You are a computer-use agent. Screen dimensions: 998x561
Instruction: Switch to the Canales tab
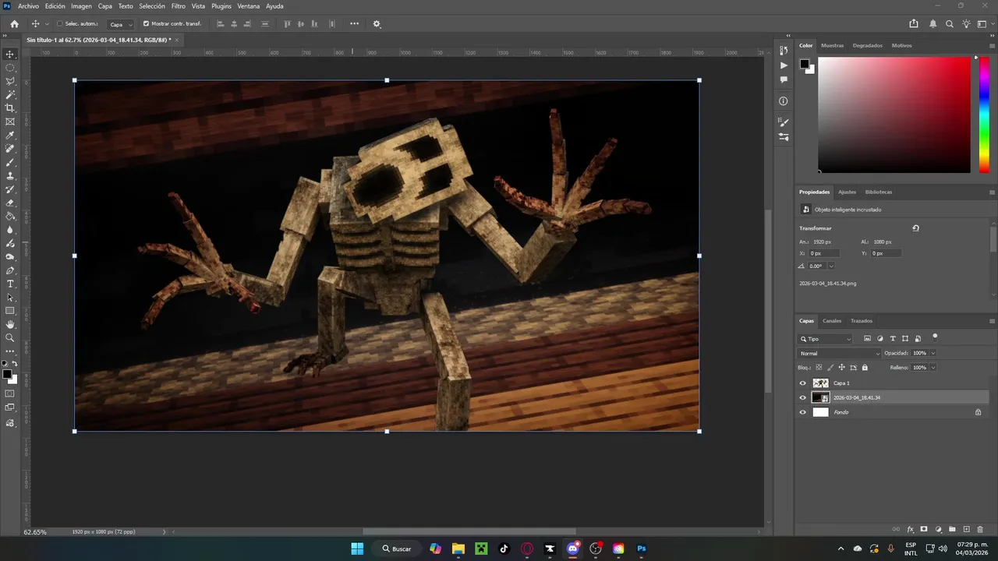pyautogui.click(x=832, y=321)
